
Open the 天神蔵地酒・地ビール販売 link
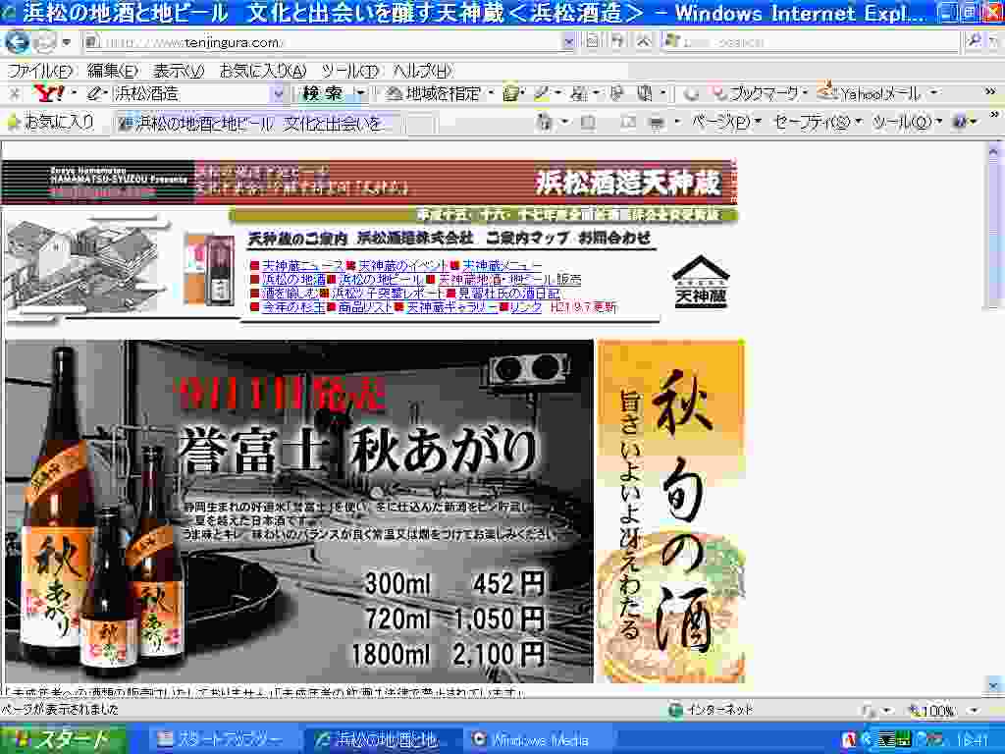point(509,280)
